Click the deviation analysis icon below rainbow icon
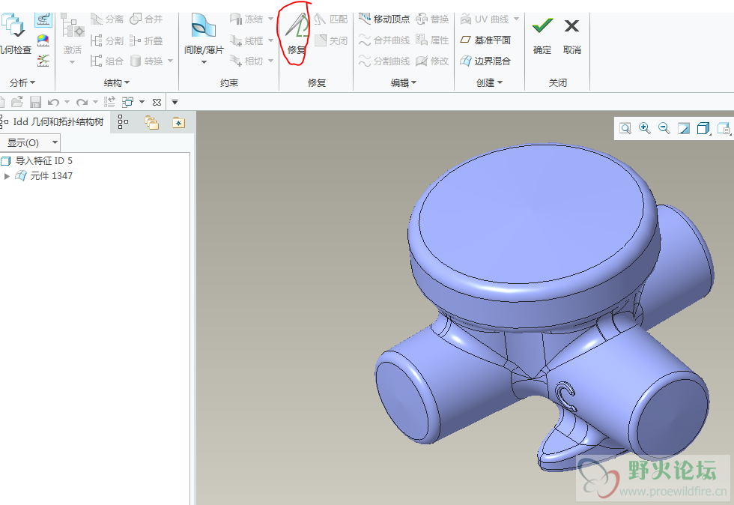This screenshot has height=505, width=734. coord(43,61)
